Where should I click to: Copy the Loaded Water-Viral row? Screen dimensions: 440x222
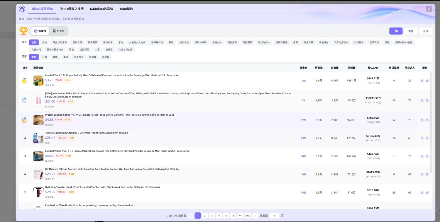point(422,156)
